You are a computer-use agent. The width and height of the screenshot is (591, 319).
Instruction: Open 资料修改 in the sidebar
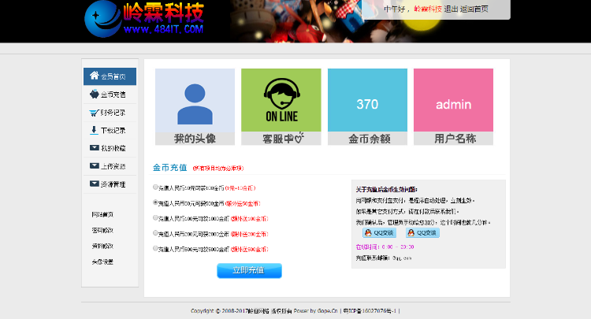point(102,247)
